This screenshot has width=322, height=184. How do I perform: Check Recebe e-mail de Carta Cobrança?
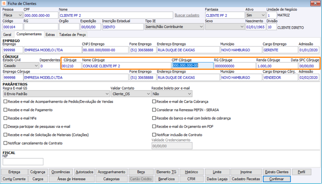pos(154,101)
